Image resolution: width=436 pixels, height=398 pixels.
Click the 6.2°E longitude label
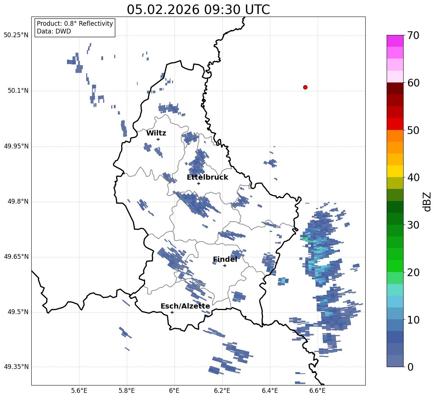[x=222, y=391]
